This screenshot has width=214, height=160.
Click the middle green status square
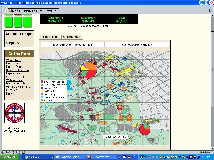coord(18,22)
